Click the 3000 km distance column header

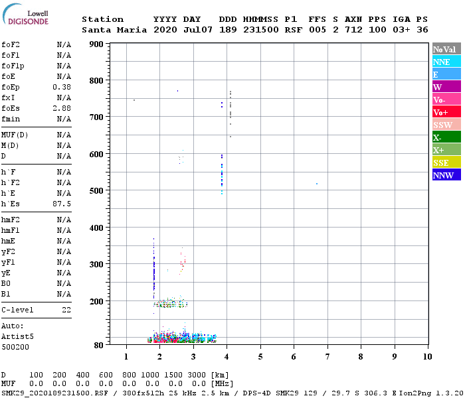click(197, 375)
